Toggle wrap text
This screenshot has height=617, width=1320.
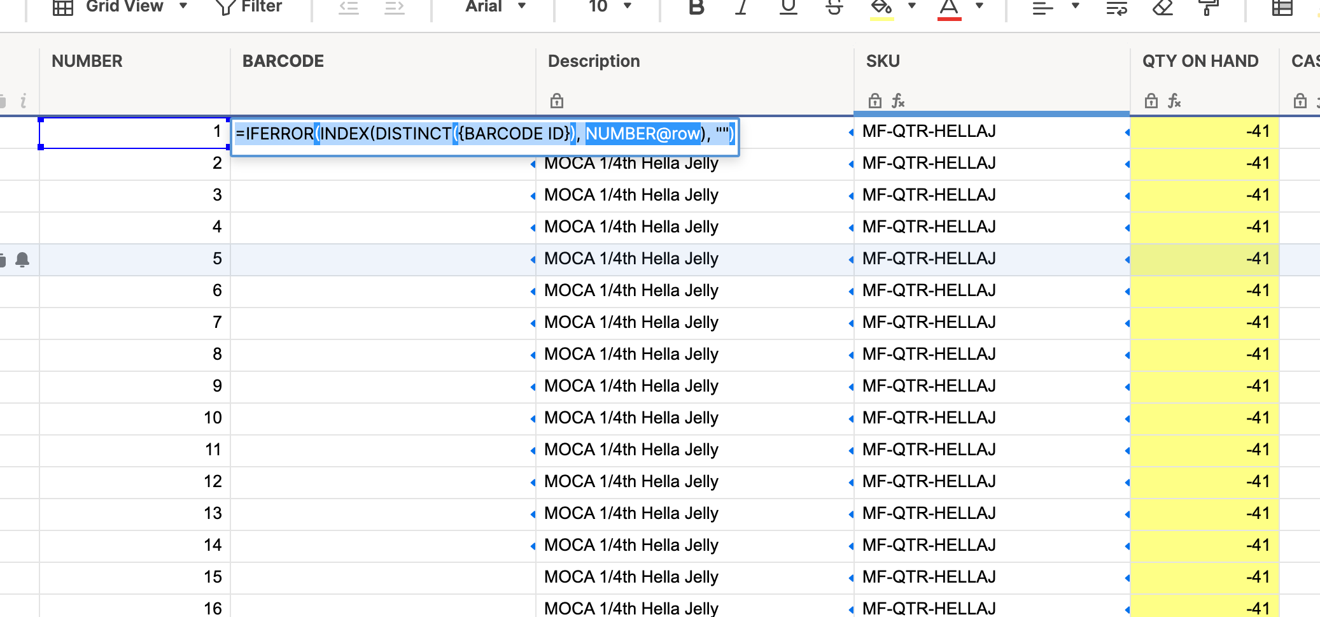1117,7
